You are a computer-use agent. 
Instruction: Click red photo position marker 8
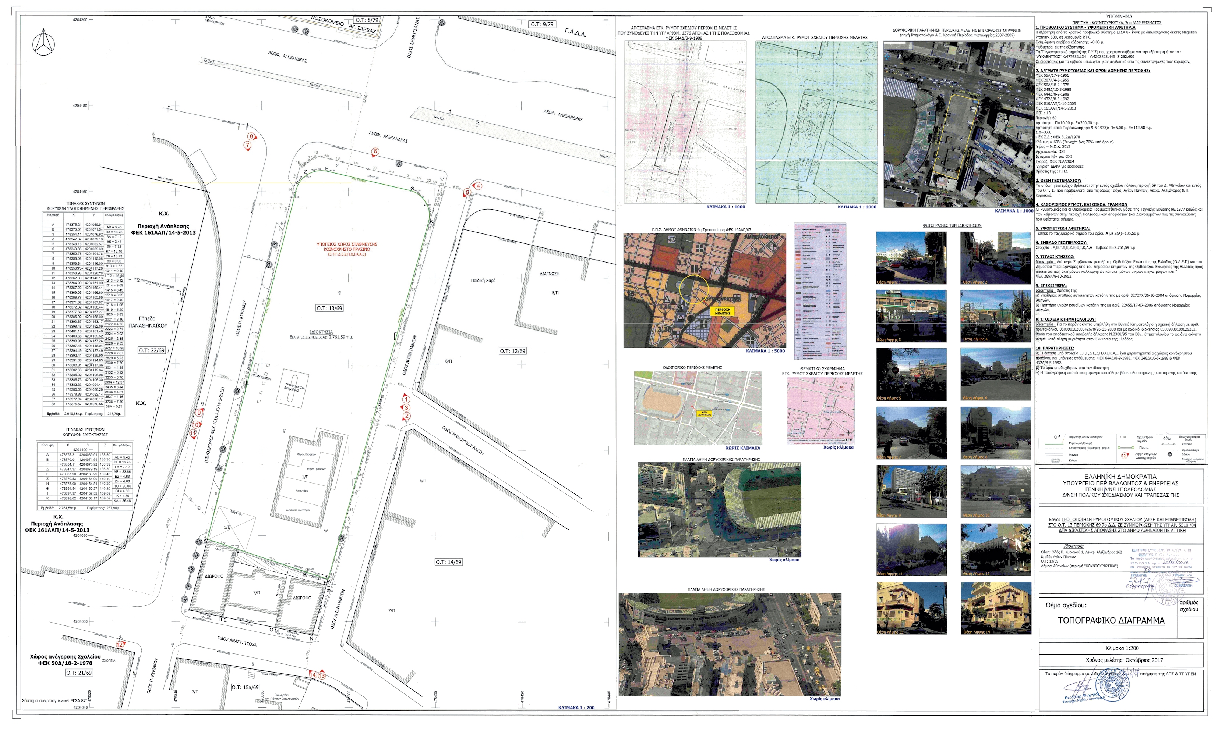[x=251, y=137]
